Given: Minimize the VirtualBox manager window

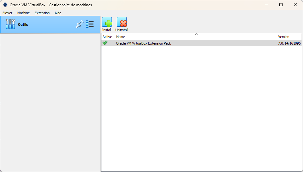Looking at the screenshot, I should [x=266, y=5].
